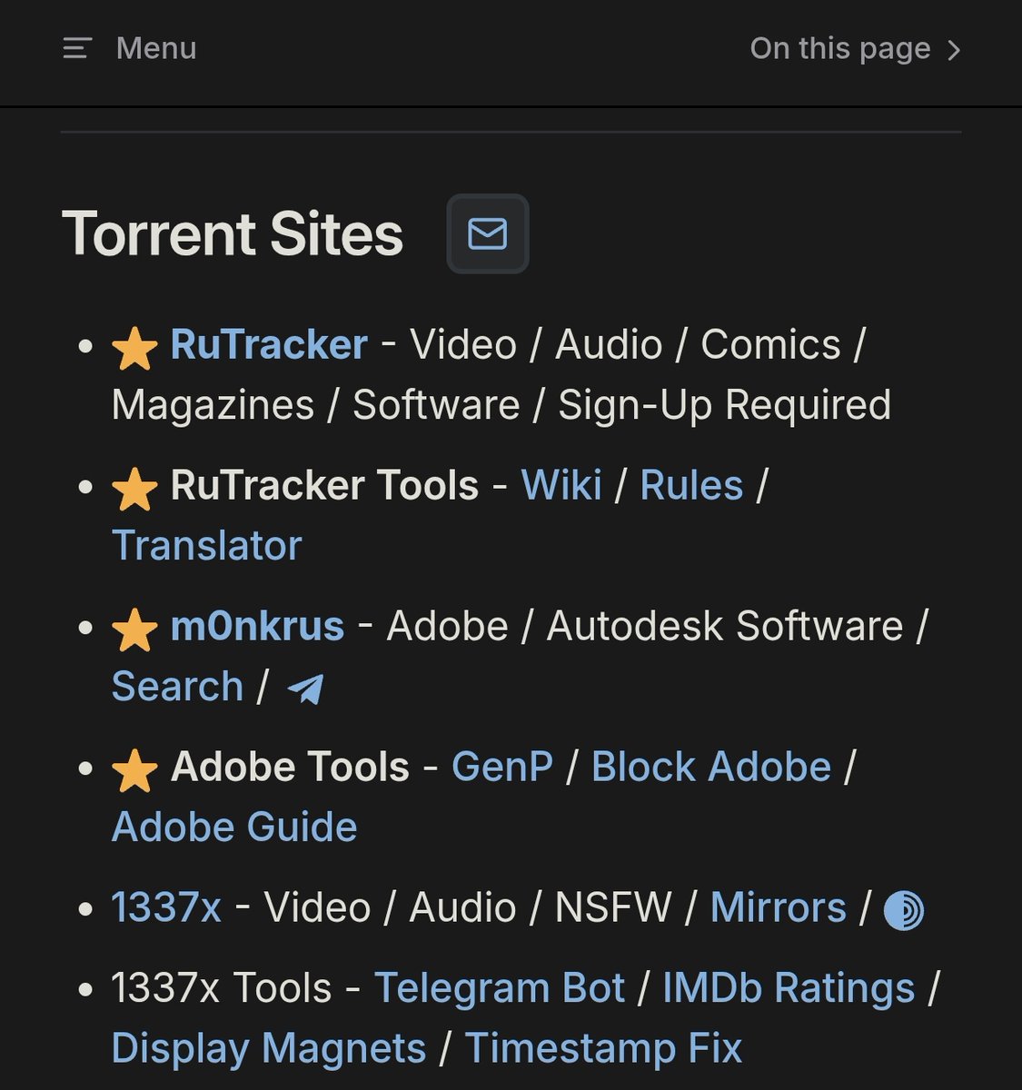Screen dimensions: 1022x1090
Task: Click the envelope feedback icon beside Torrent Sites
Action: 488,233
